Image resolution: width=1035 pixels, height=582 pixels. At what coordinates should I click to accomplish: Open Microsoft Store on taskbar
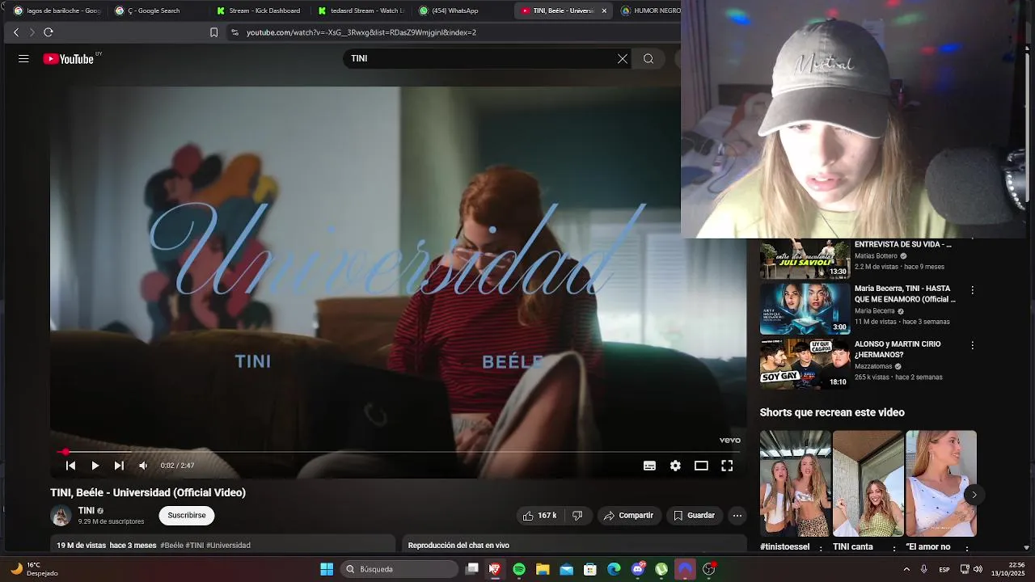[590, 569]
